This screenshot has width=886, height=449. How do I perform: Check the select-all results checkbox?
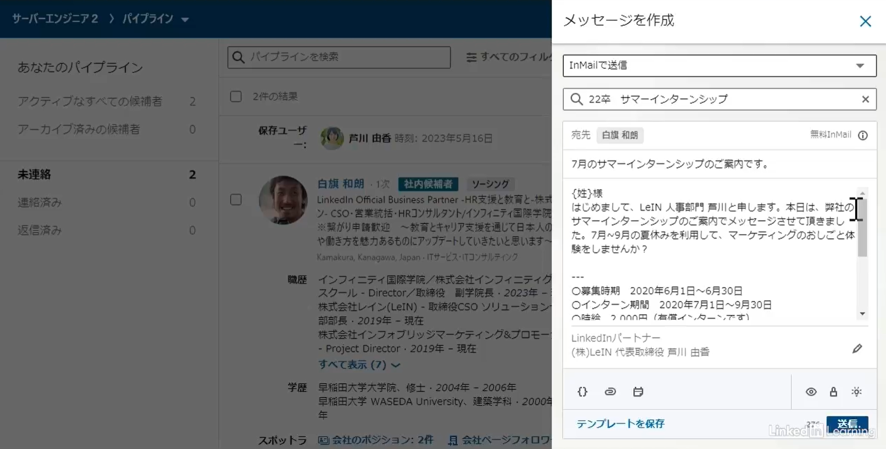236,97
